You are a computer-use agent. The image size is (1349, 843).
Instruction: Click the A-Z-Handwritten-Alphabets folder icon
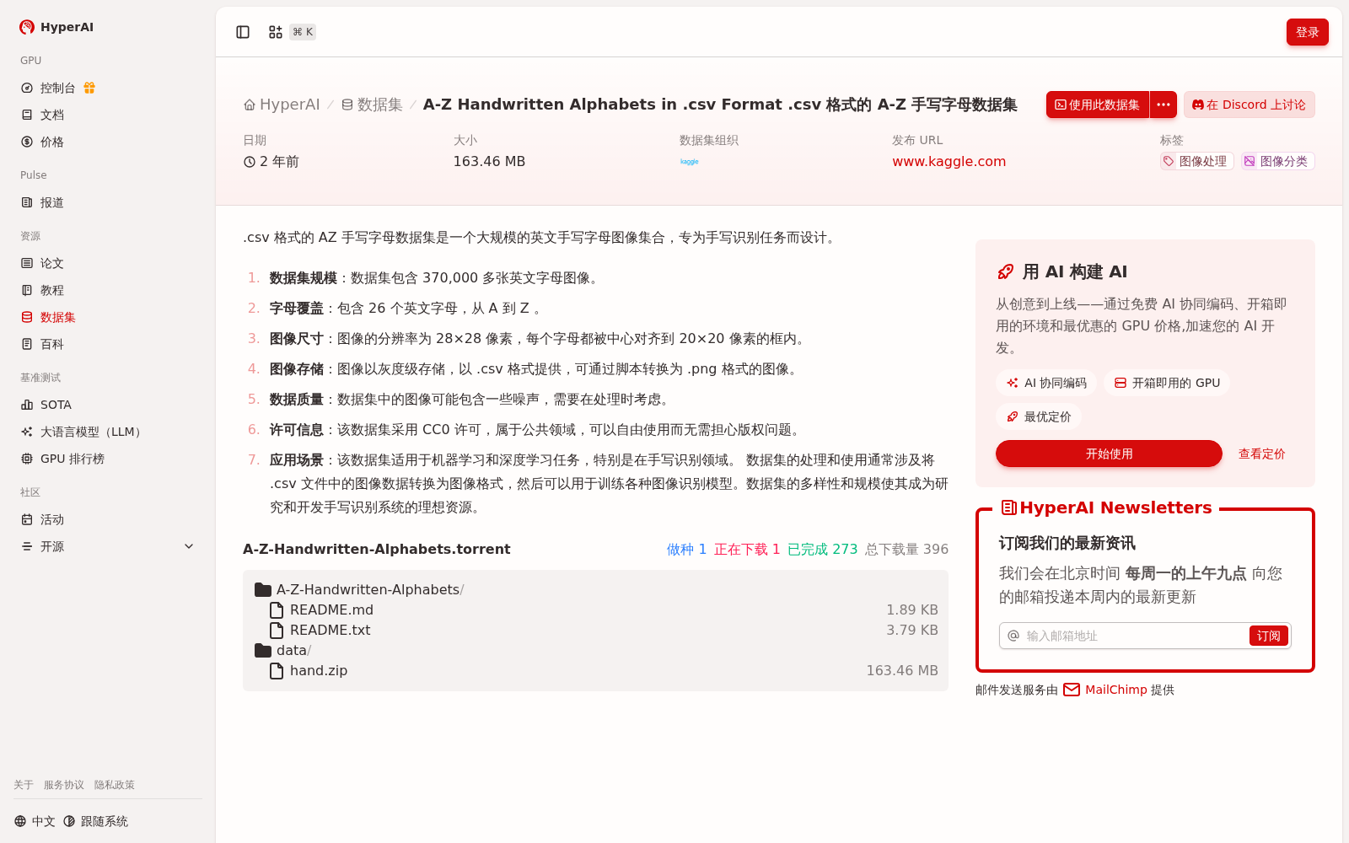(263, 590)
